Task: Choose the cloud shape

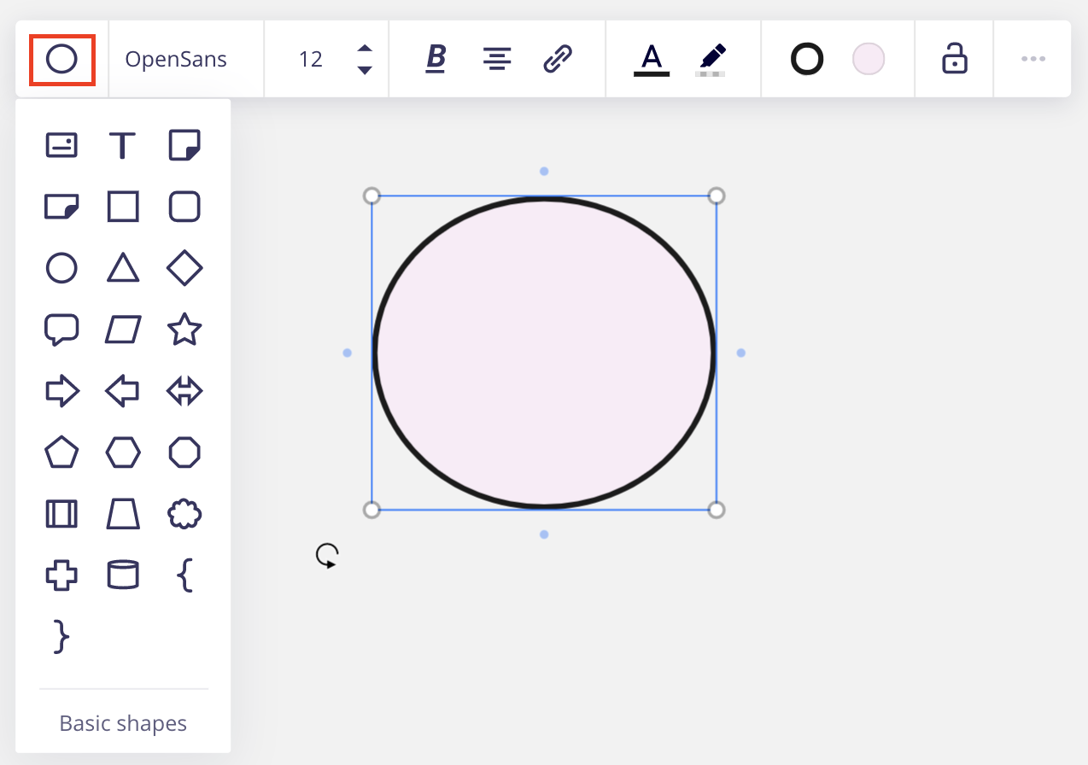Action: click(x=184, y=514)
